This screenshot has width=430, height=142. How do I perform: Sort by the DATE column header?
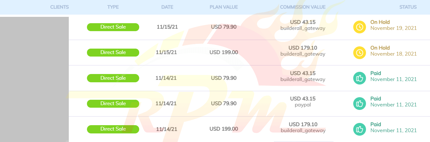click(167, 7)
